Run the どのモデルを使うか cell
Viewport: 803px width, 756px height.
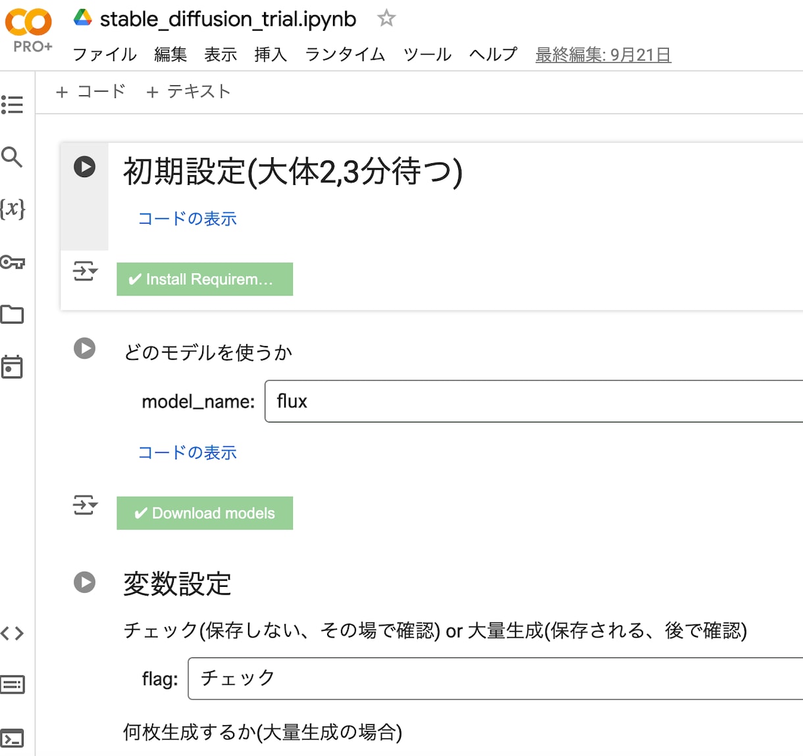84,348
